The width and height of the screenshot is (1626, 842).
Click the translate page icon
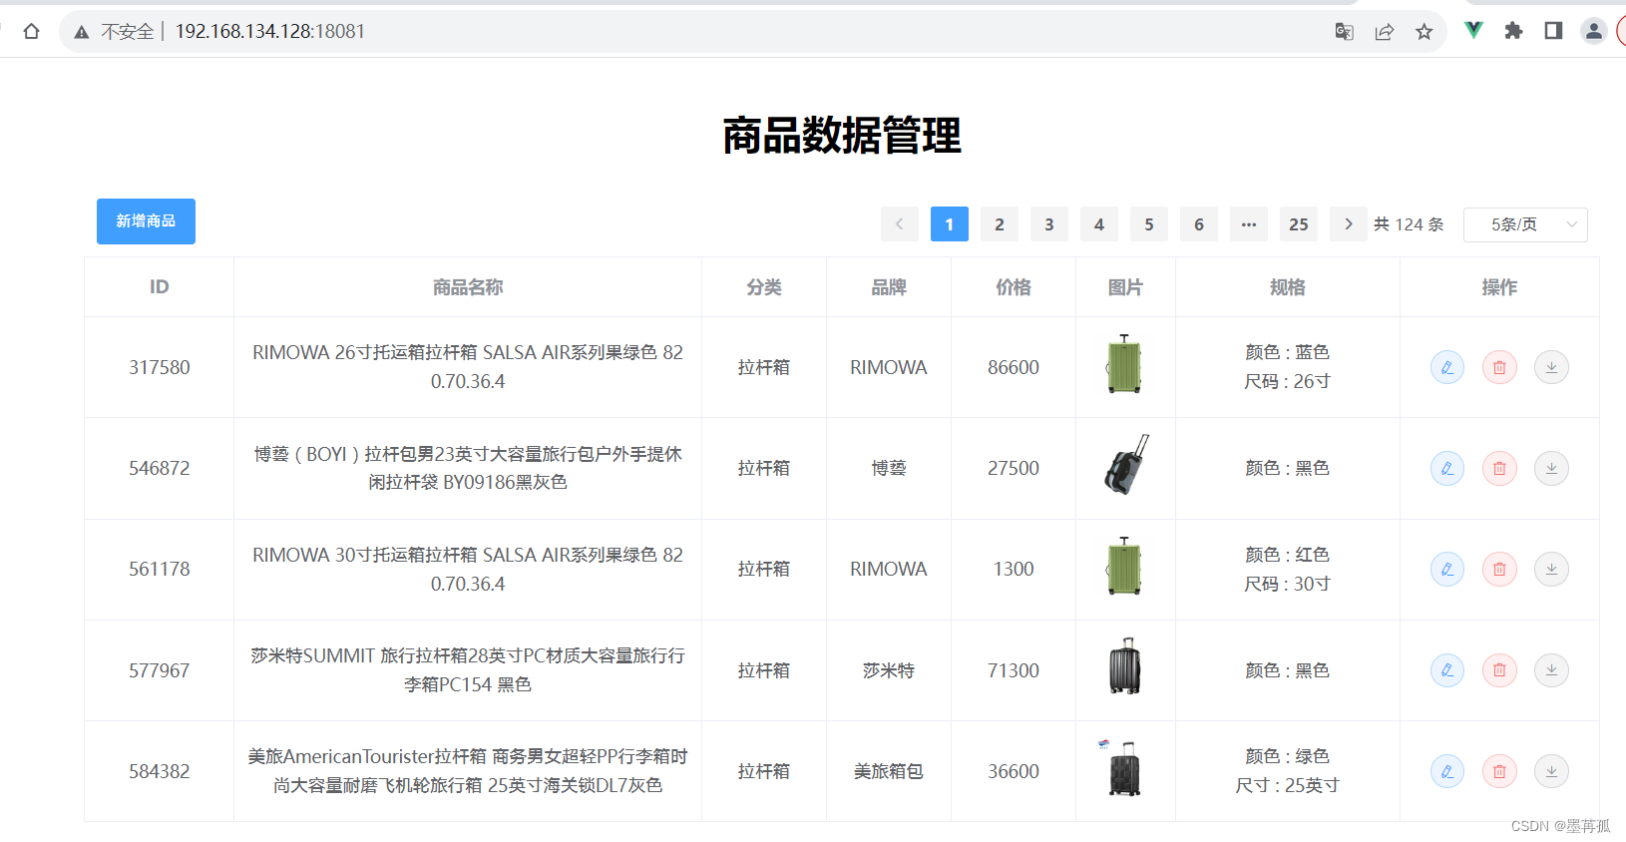1344,31
